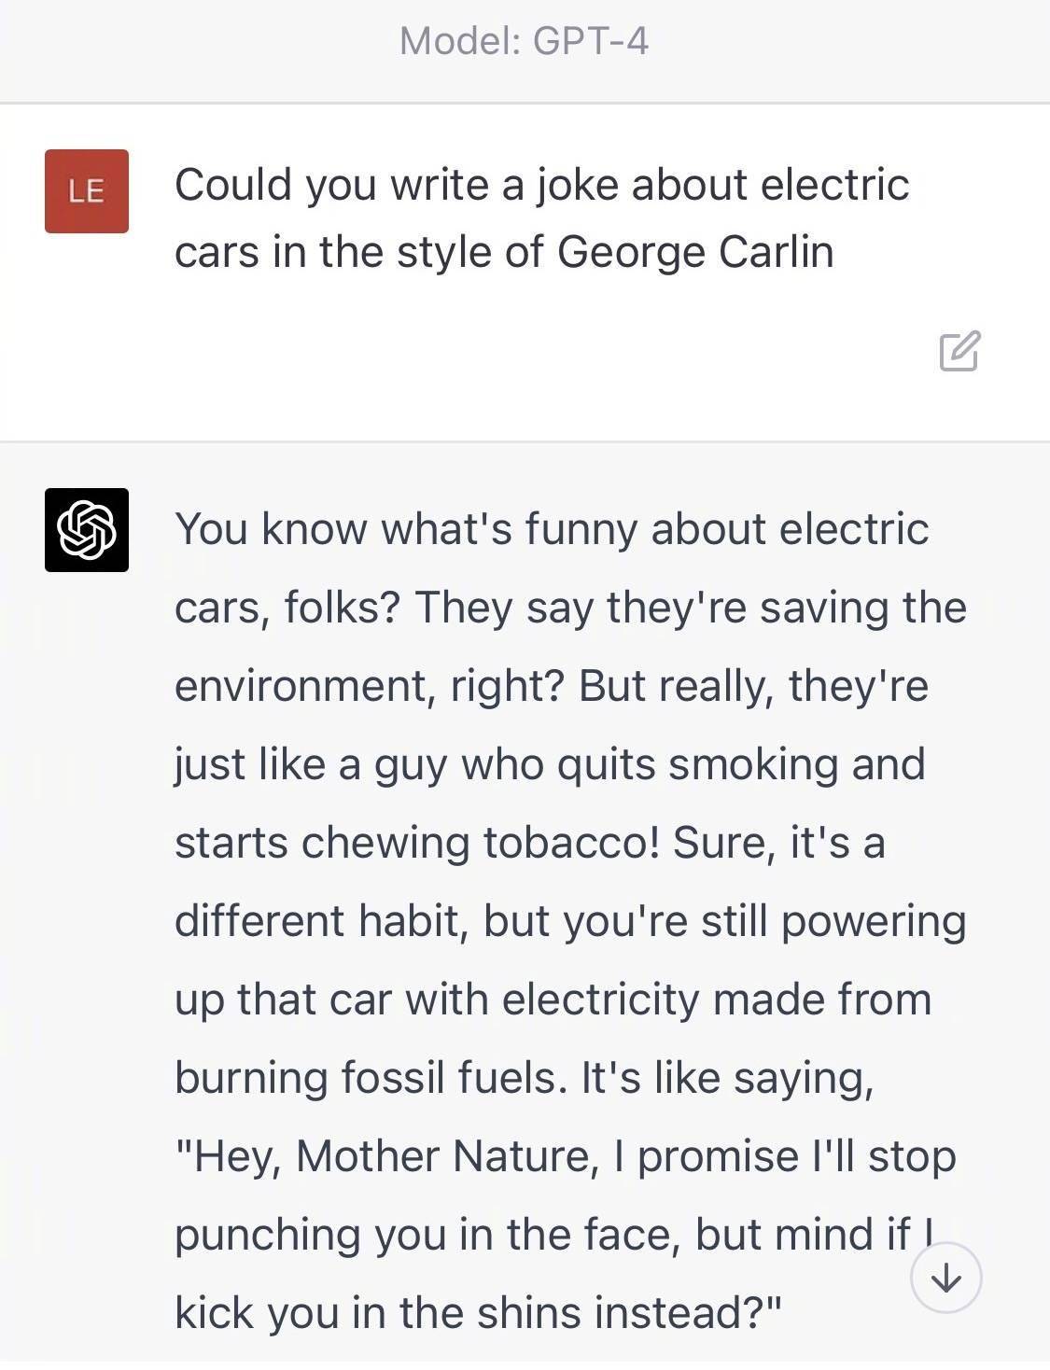Screen dimensions: 1050x1370
Task: Click the name "George Carlin" in the prompt
Action: [695, 252]
